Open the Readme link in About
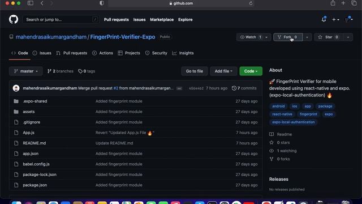This screenshot has width=362, height=204. (x=281, y=134)
